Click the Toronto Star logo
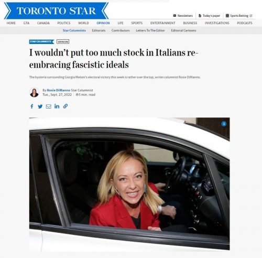 pyautogui.click(x=56, y=11)
